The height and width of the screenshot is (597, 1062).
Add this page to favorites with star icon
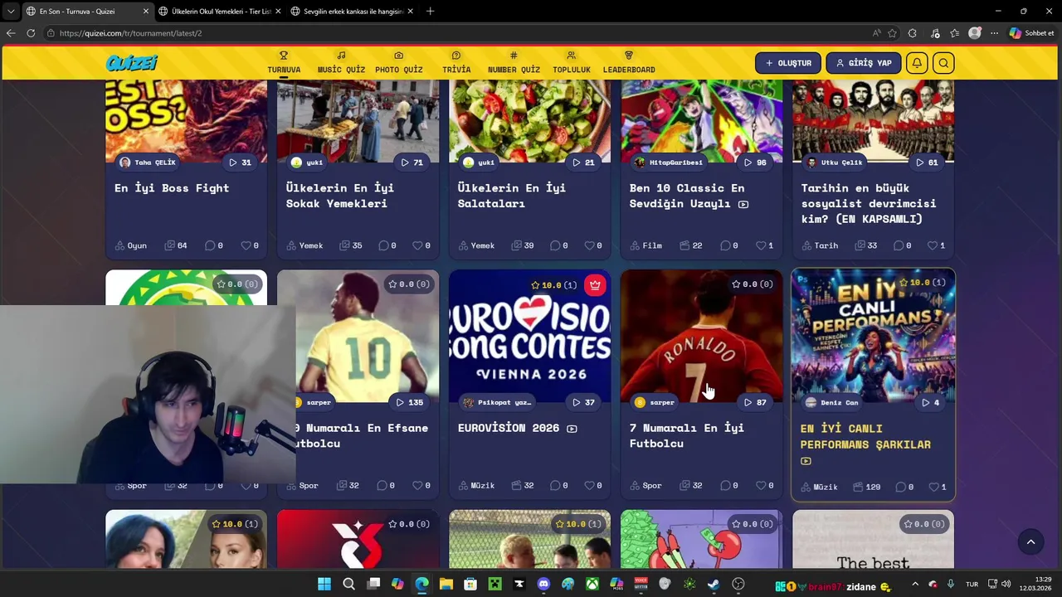coord(892,33)
